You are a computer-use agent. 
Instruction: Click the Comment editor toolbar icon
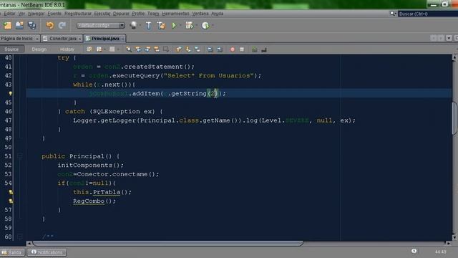tap(255, 49)
